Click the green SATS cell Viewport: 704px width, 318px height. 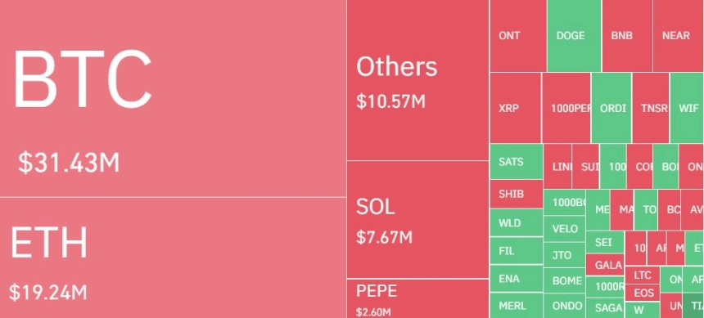click(x=516, y=162)
